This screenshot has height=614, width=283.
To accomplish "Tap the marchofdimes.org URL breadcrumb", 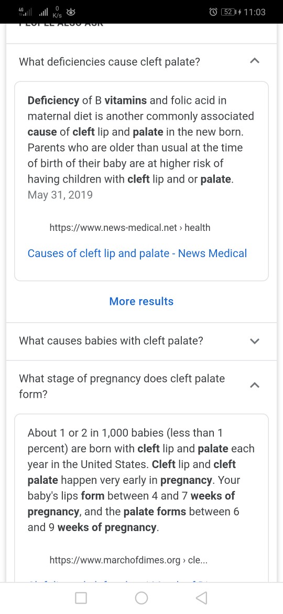I will (128, 560).
